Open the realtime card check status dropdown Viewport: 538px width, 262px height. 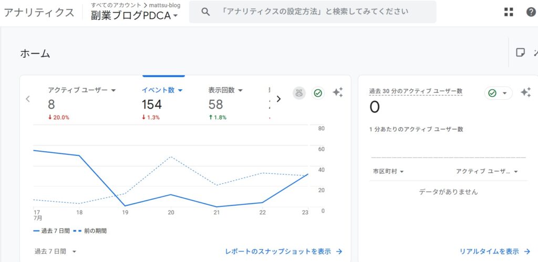click(498, 93)
